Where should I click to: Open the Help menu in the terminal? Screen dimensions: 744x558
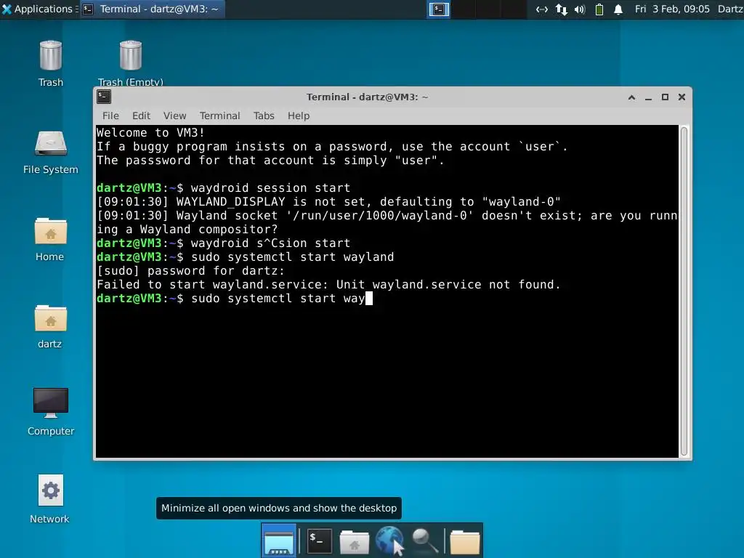(299, 116)
